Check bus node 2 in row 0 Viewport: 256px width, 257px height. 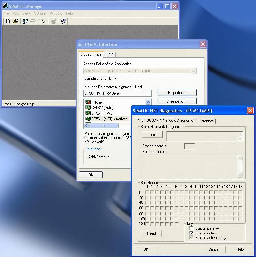tap(157, 192)
